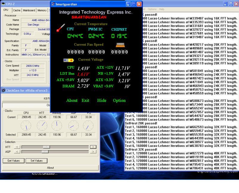
Task: Click Set Values in ClockGen
Action: [x=36, y=161]
